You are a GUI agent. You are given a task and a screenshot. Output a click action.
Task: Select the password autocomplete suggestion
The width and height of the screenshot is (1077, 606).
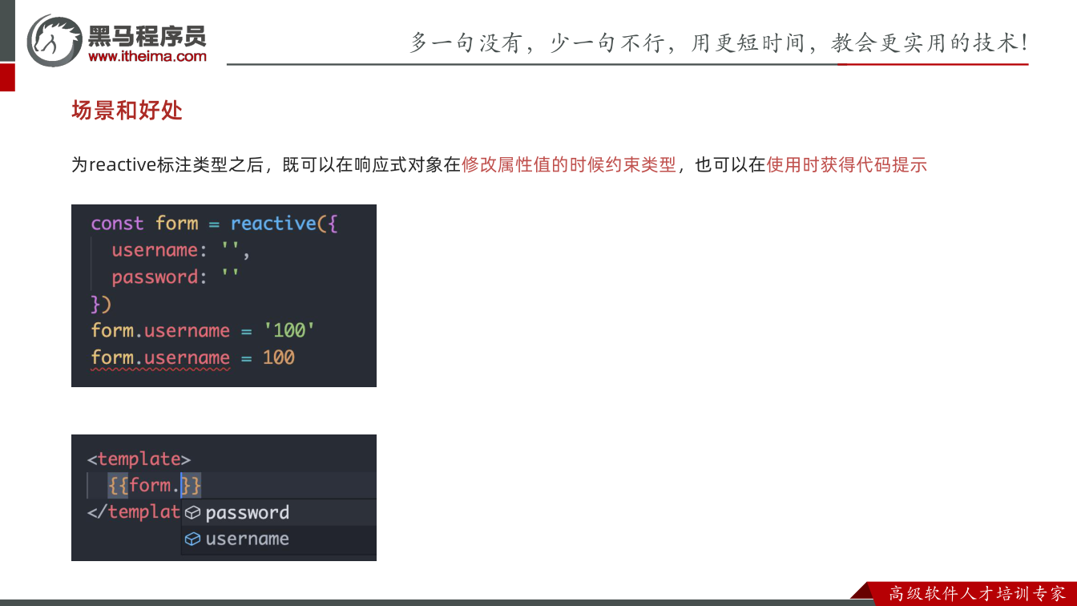[x=279, y=513]
